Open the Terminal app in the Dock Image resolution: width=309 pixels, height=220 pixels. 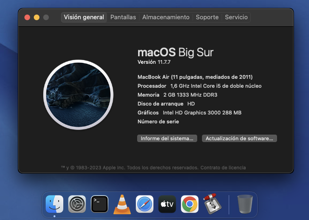[100, 204]
